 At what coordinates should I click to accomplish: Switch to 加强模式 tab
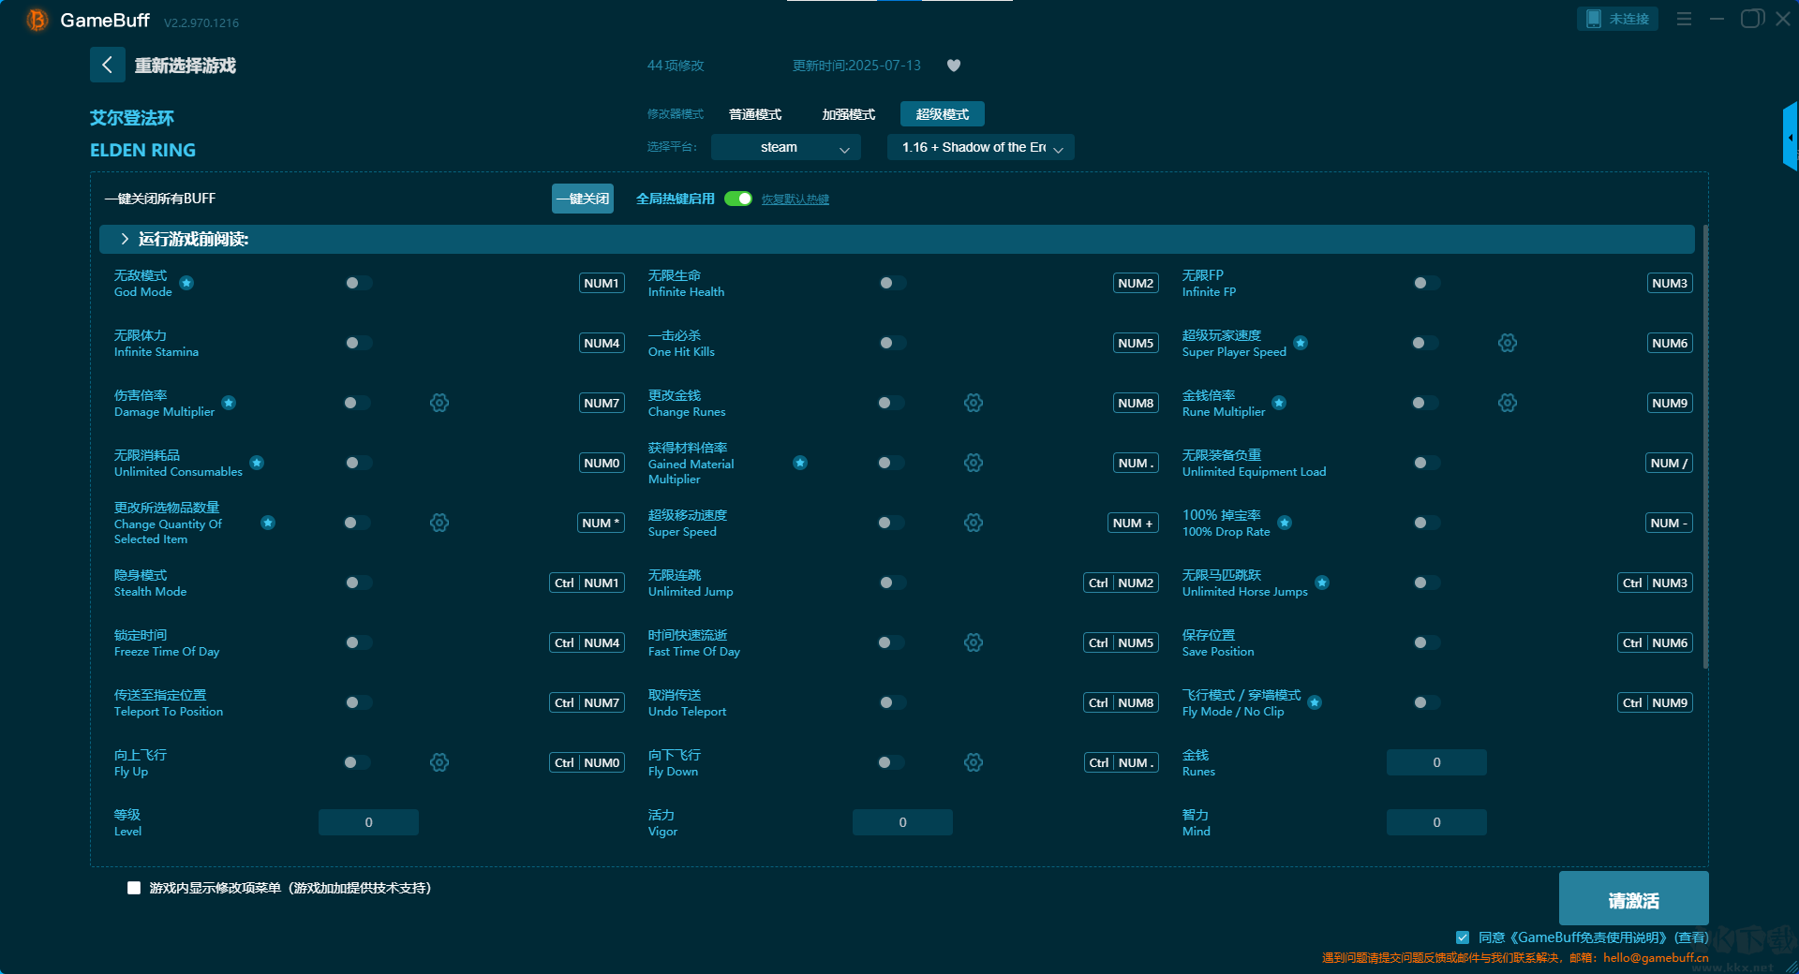[x=848, y=114]
